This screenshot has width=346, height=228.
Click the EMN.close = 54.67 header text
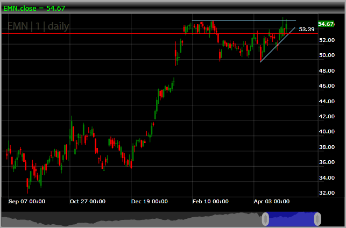(34, 9)
